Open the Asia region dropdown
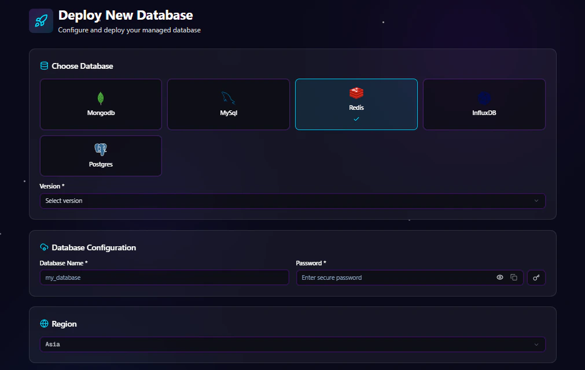The image size is (585, 370). (293, 345)
